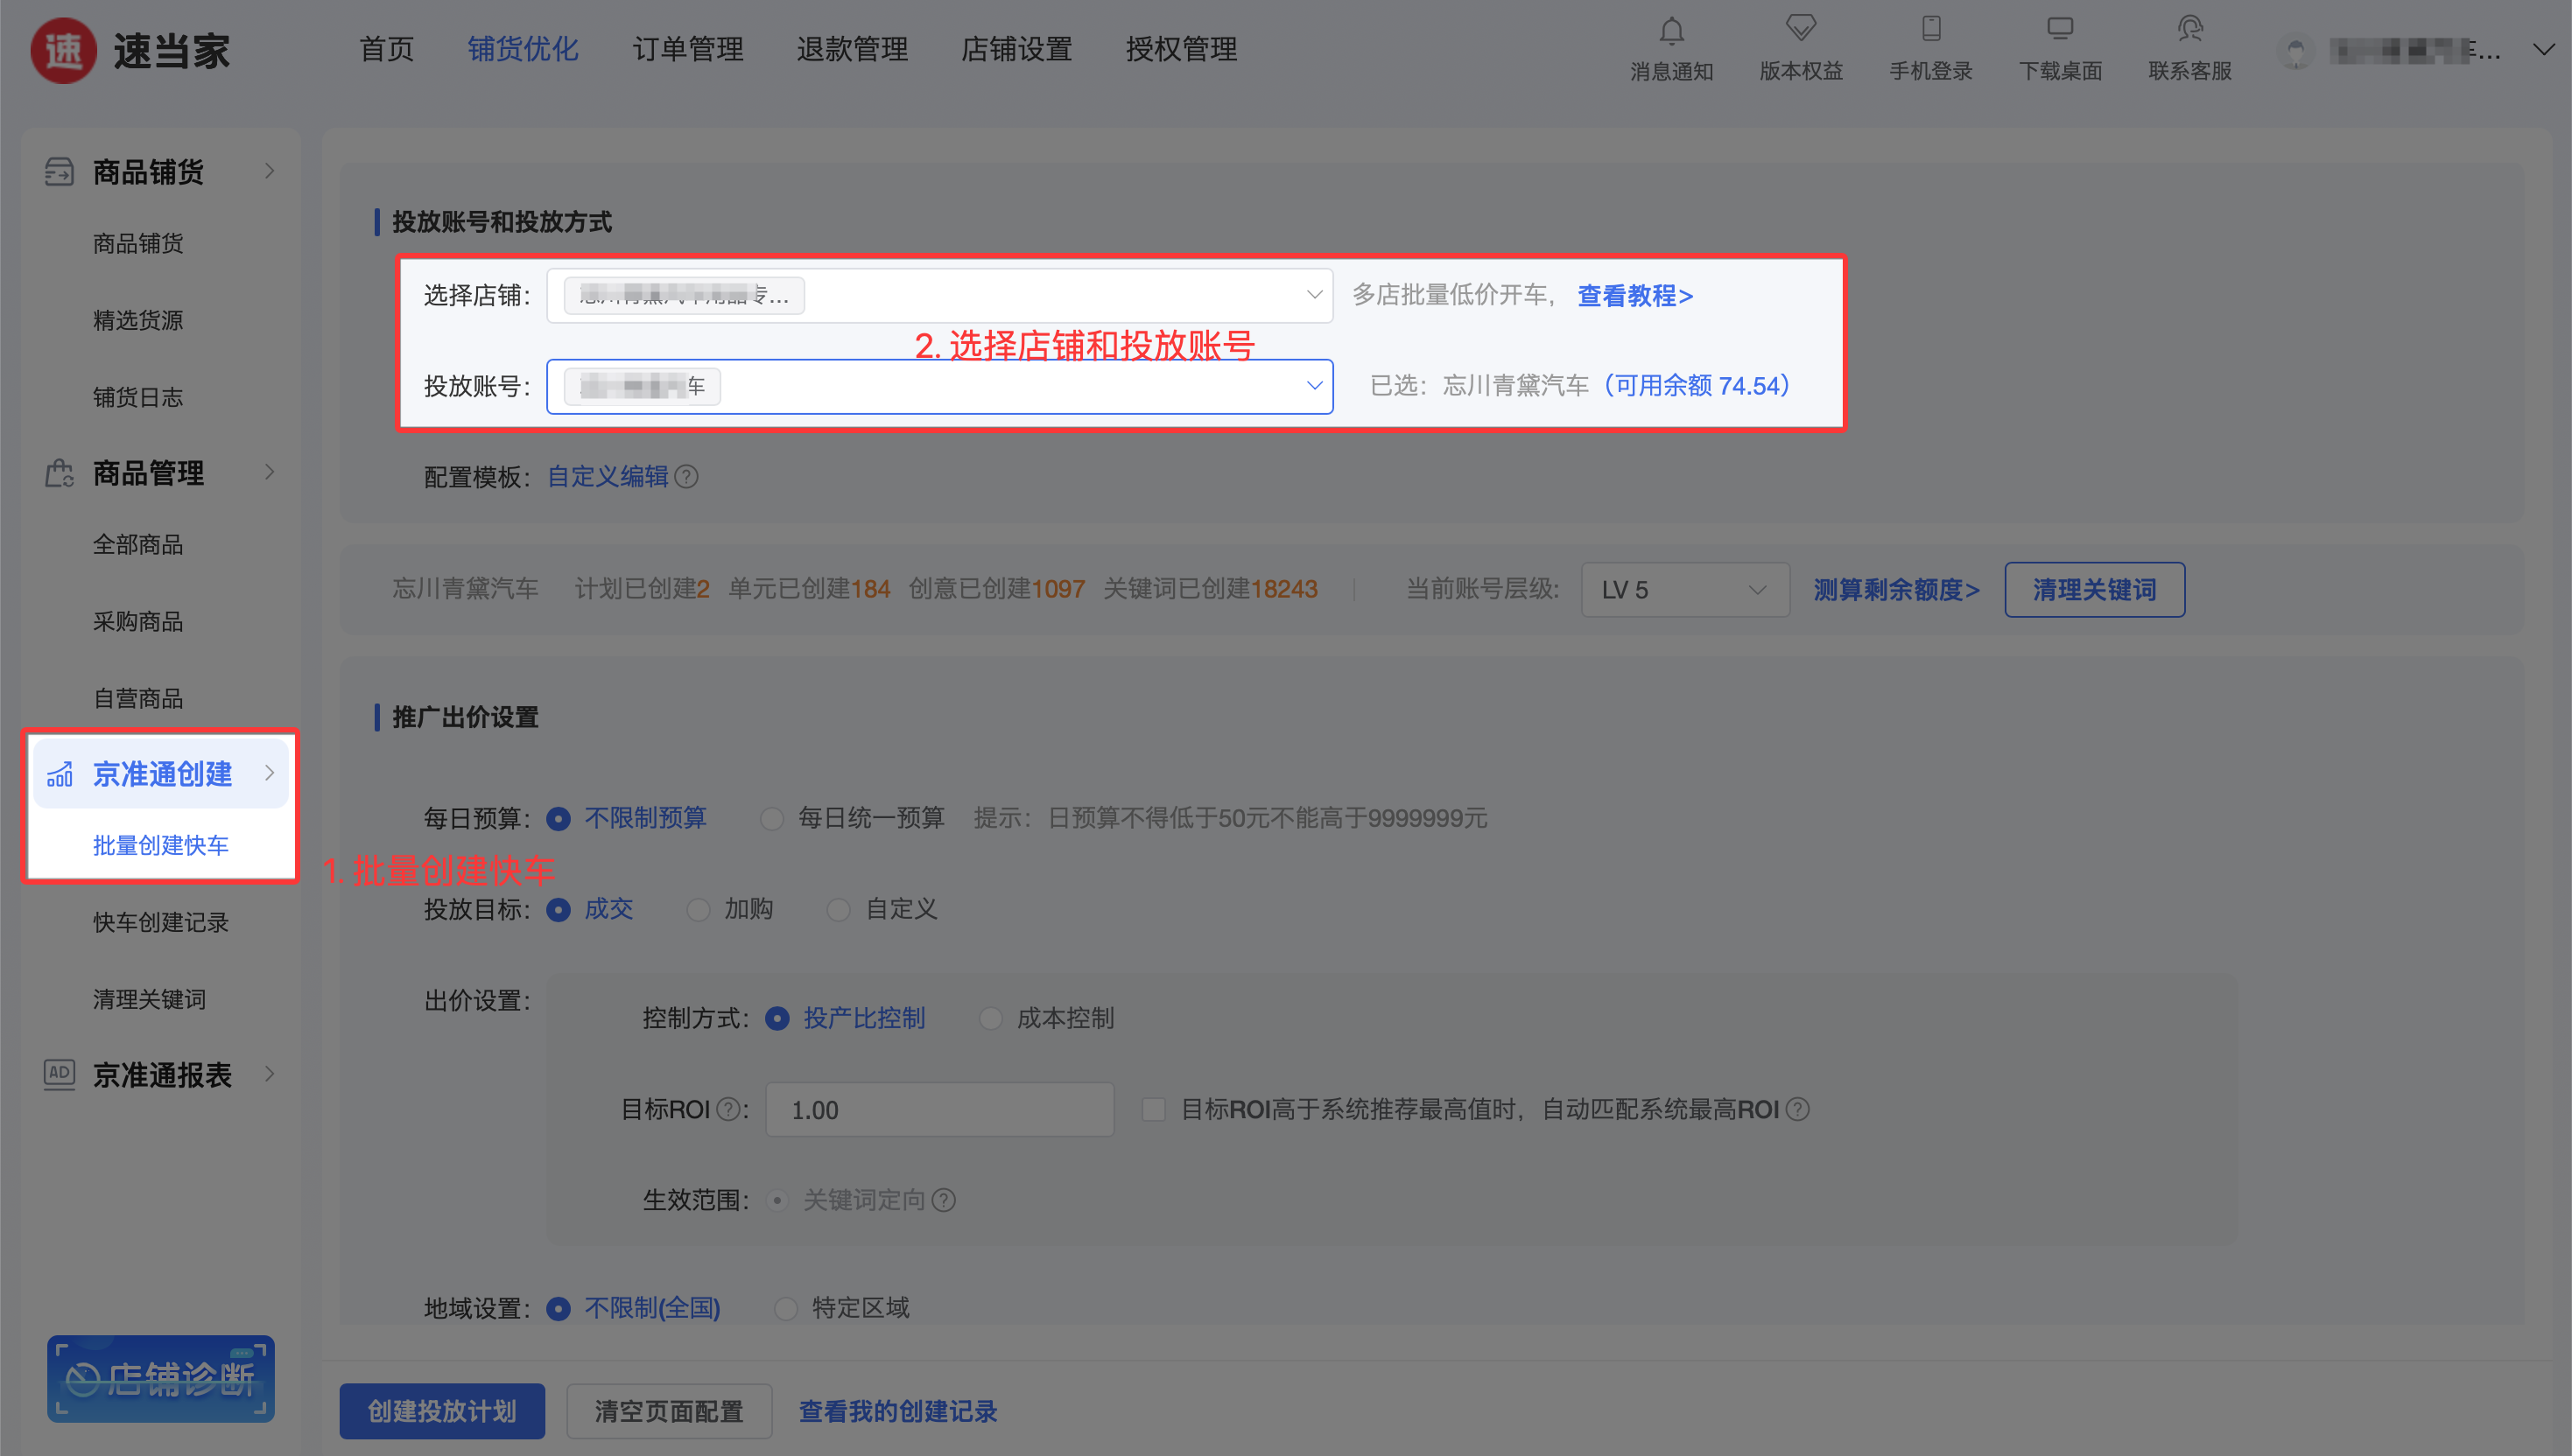
Task: Click the 速当家 logo icon
Action: (63, 50)
